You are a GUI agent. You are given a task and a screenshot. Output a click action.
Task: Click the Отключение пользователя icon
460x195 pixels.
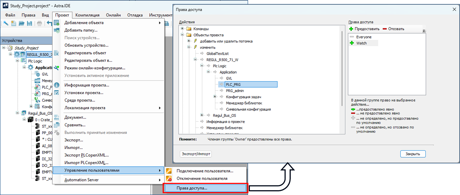click(169, 179)
